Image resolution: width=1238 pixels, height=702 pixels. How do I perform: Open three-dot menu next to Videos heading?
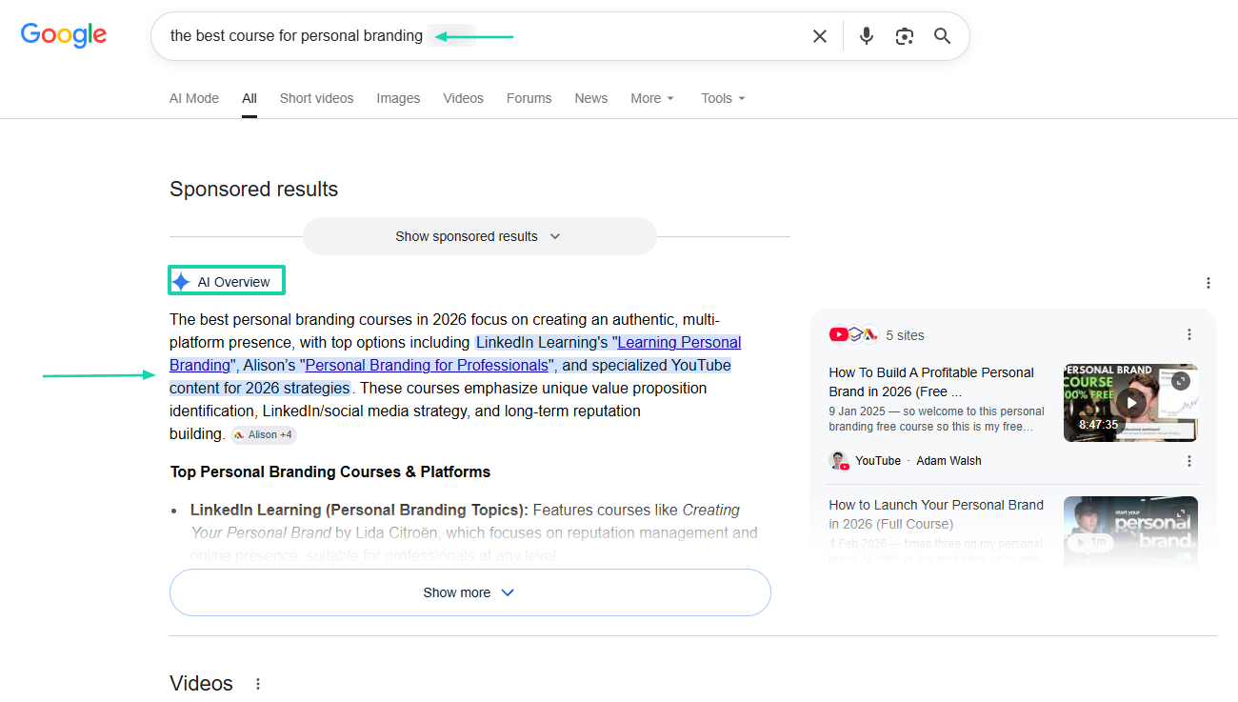258,684
